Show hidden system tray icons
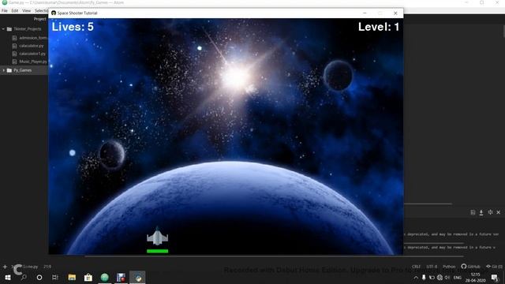505x284 pixels. [x=416, y=278]
